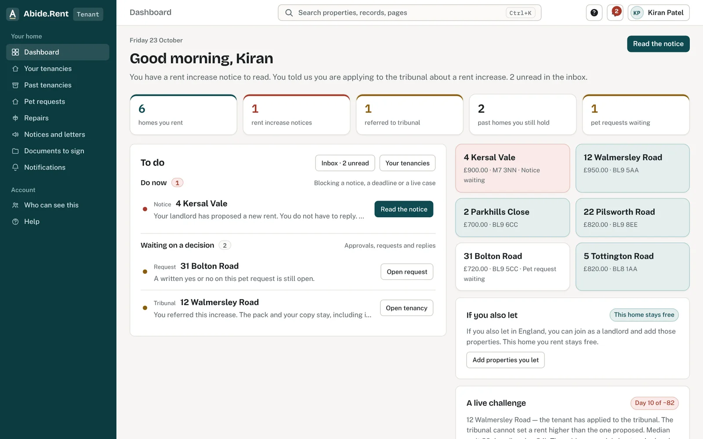Open the help question mark icon
Image resolution: width=703 pixels, height=439 pixels.
(594, 13)
